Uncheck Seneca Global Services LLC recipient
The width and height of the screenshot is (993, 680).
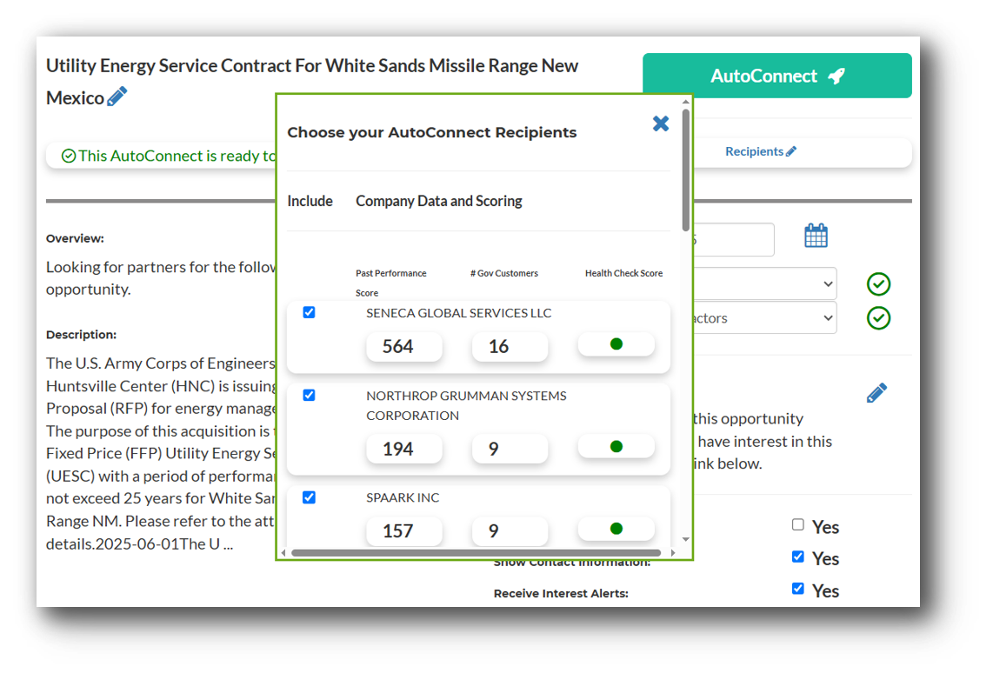tap(309, 312)
